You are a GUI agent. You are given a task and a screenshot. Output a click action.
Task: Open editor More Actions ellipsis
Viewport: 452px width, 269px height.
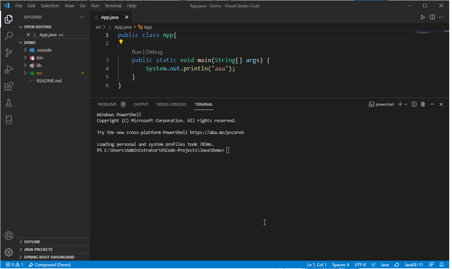point(442,17)
